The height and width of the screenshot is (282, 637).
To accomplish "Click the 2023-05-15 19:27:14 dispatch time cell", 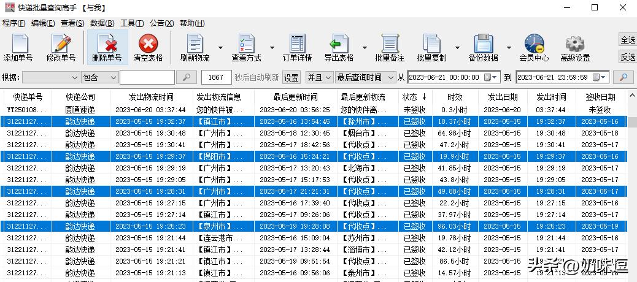I will pos(151,215).
